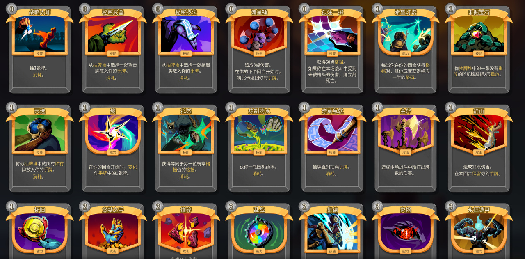Click the 希望灯塔 ability card
The height and width of the screenshot is (259, 525).
point(406,48)
